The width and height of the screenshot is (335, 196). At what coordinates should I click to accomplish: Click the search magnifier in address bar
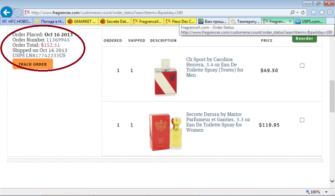click(x=292, y=13)
